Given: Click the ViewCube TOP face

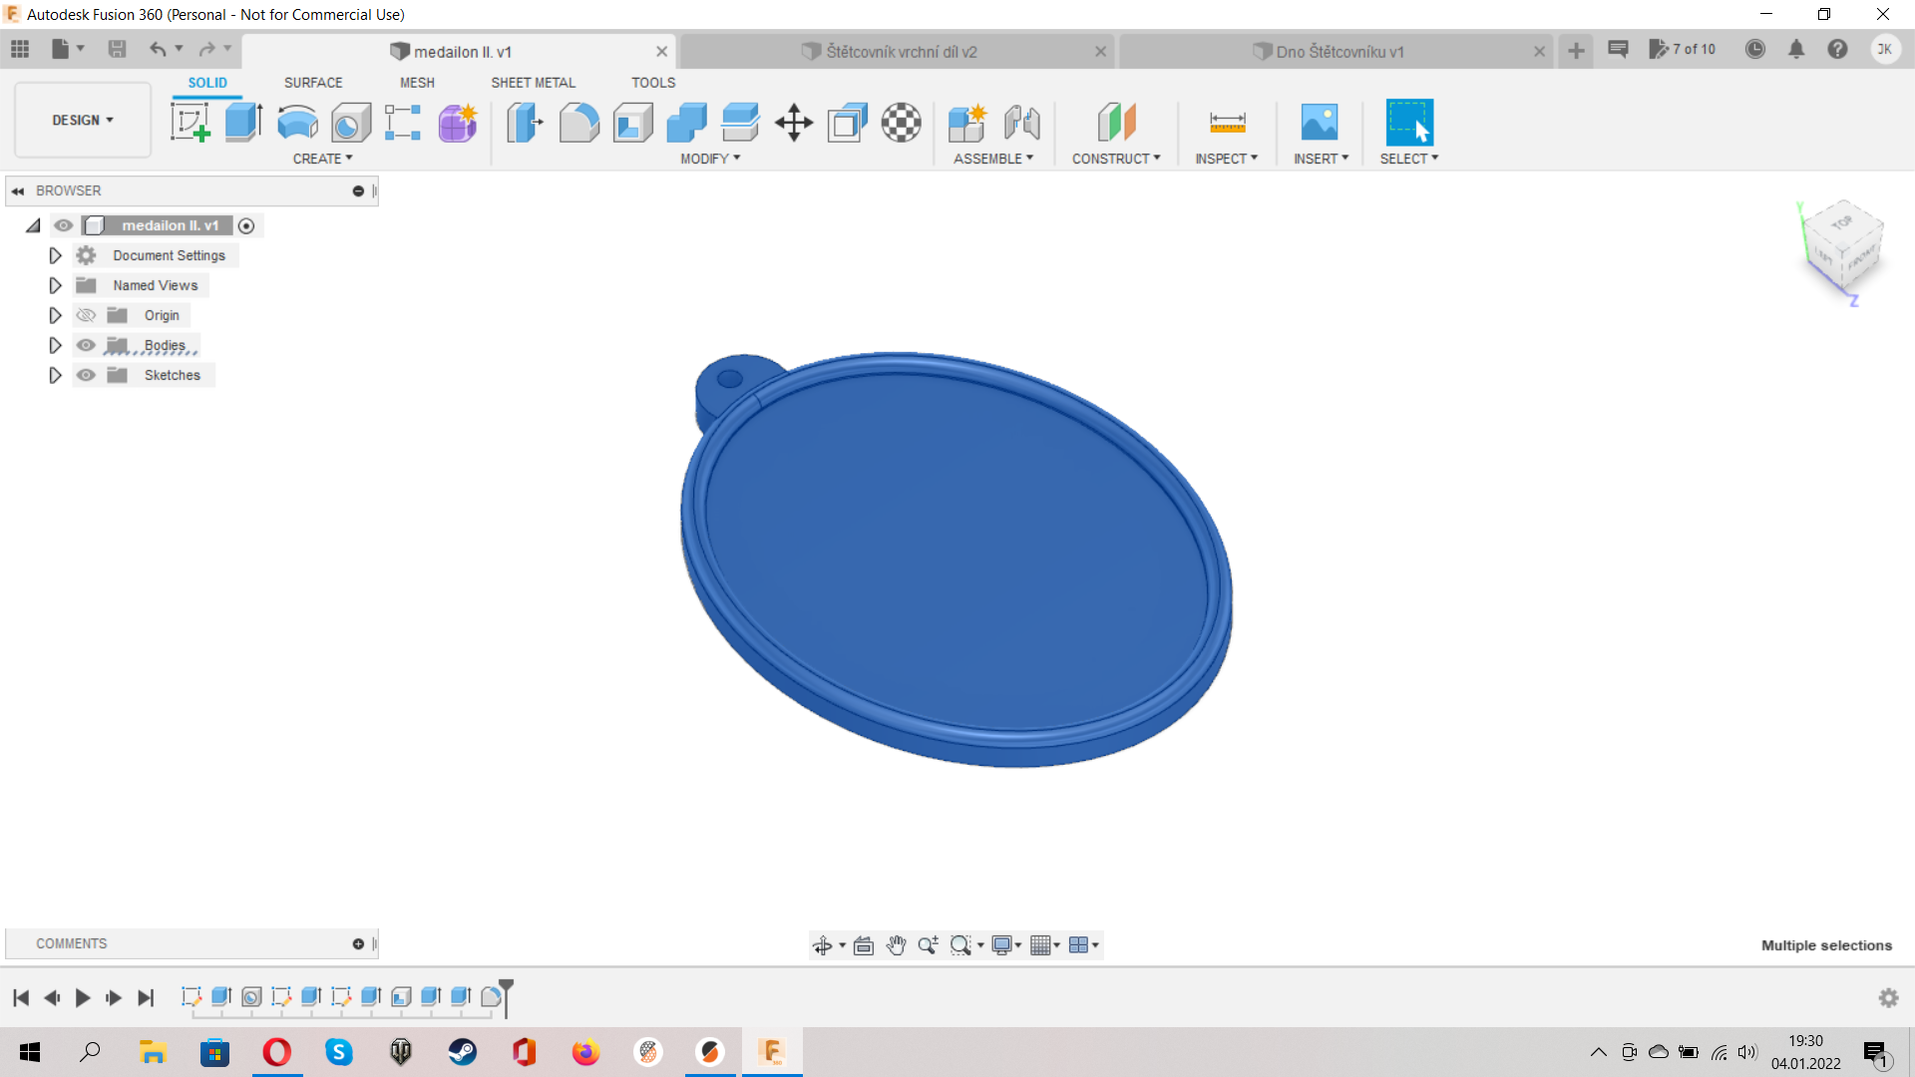Looking at the screenshot, I should [1842, 222].
